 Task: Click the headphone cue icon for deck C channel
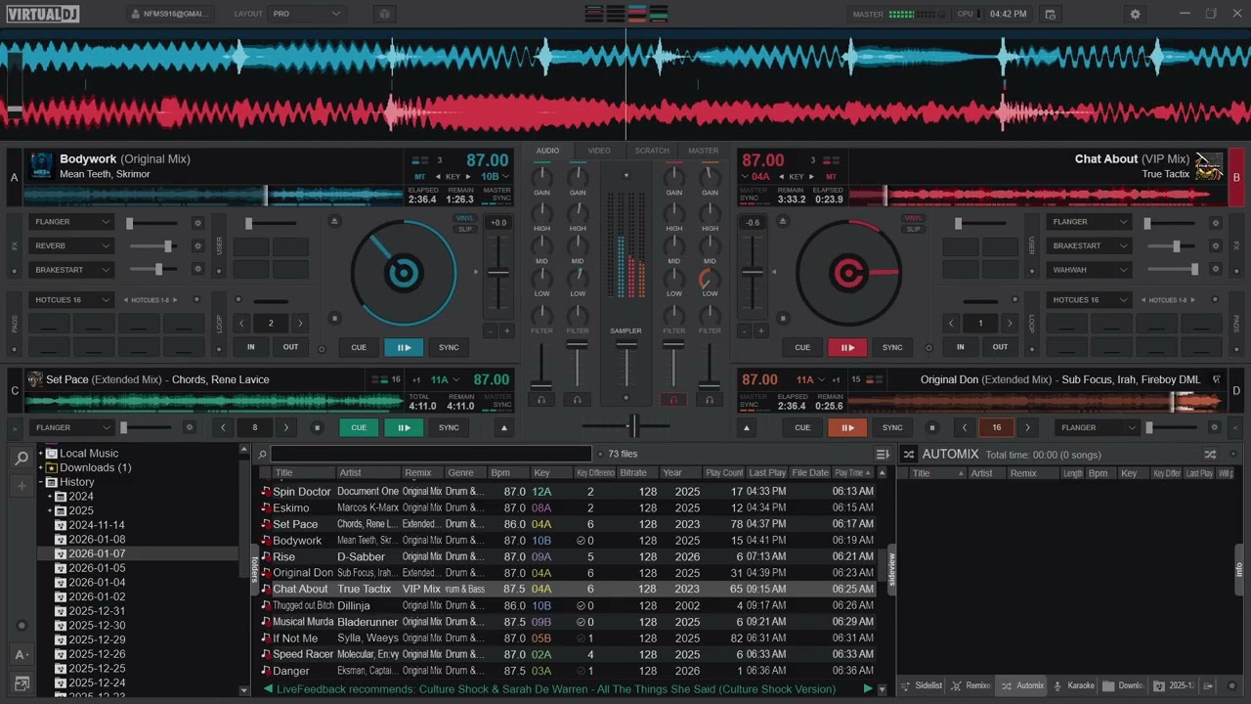(540, 399)
